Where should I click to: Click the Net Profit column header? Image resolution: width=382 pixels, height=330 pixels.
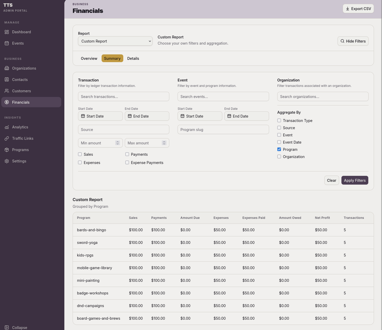[x=322, y=218]
